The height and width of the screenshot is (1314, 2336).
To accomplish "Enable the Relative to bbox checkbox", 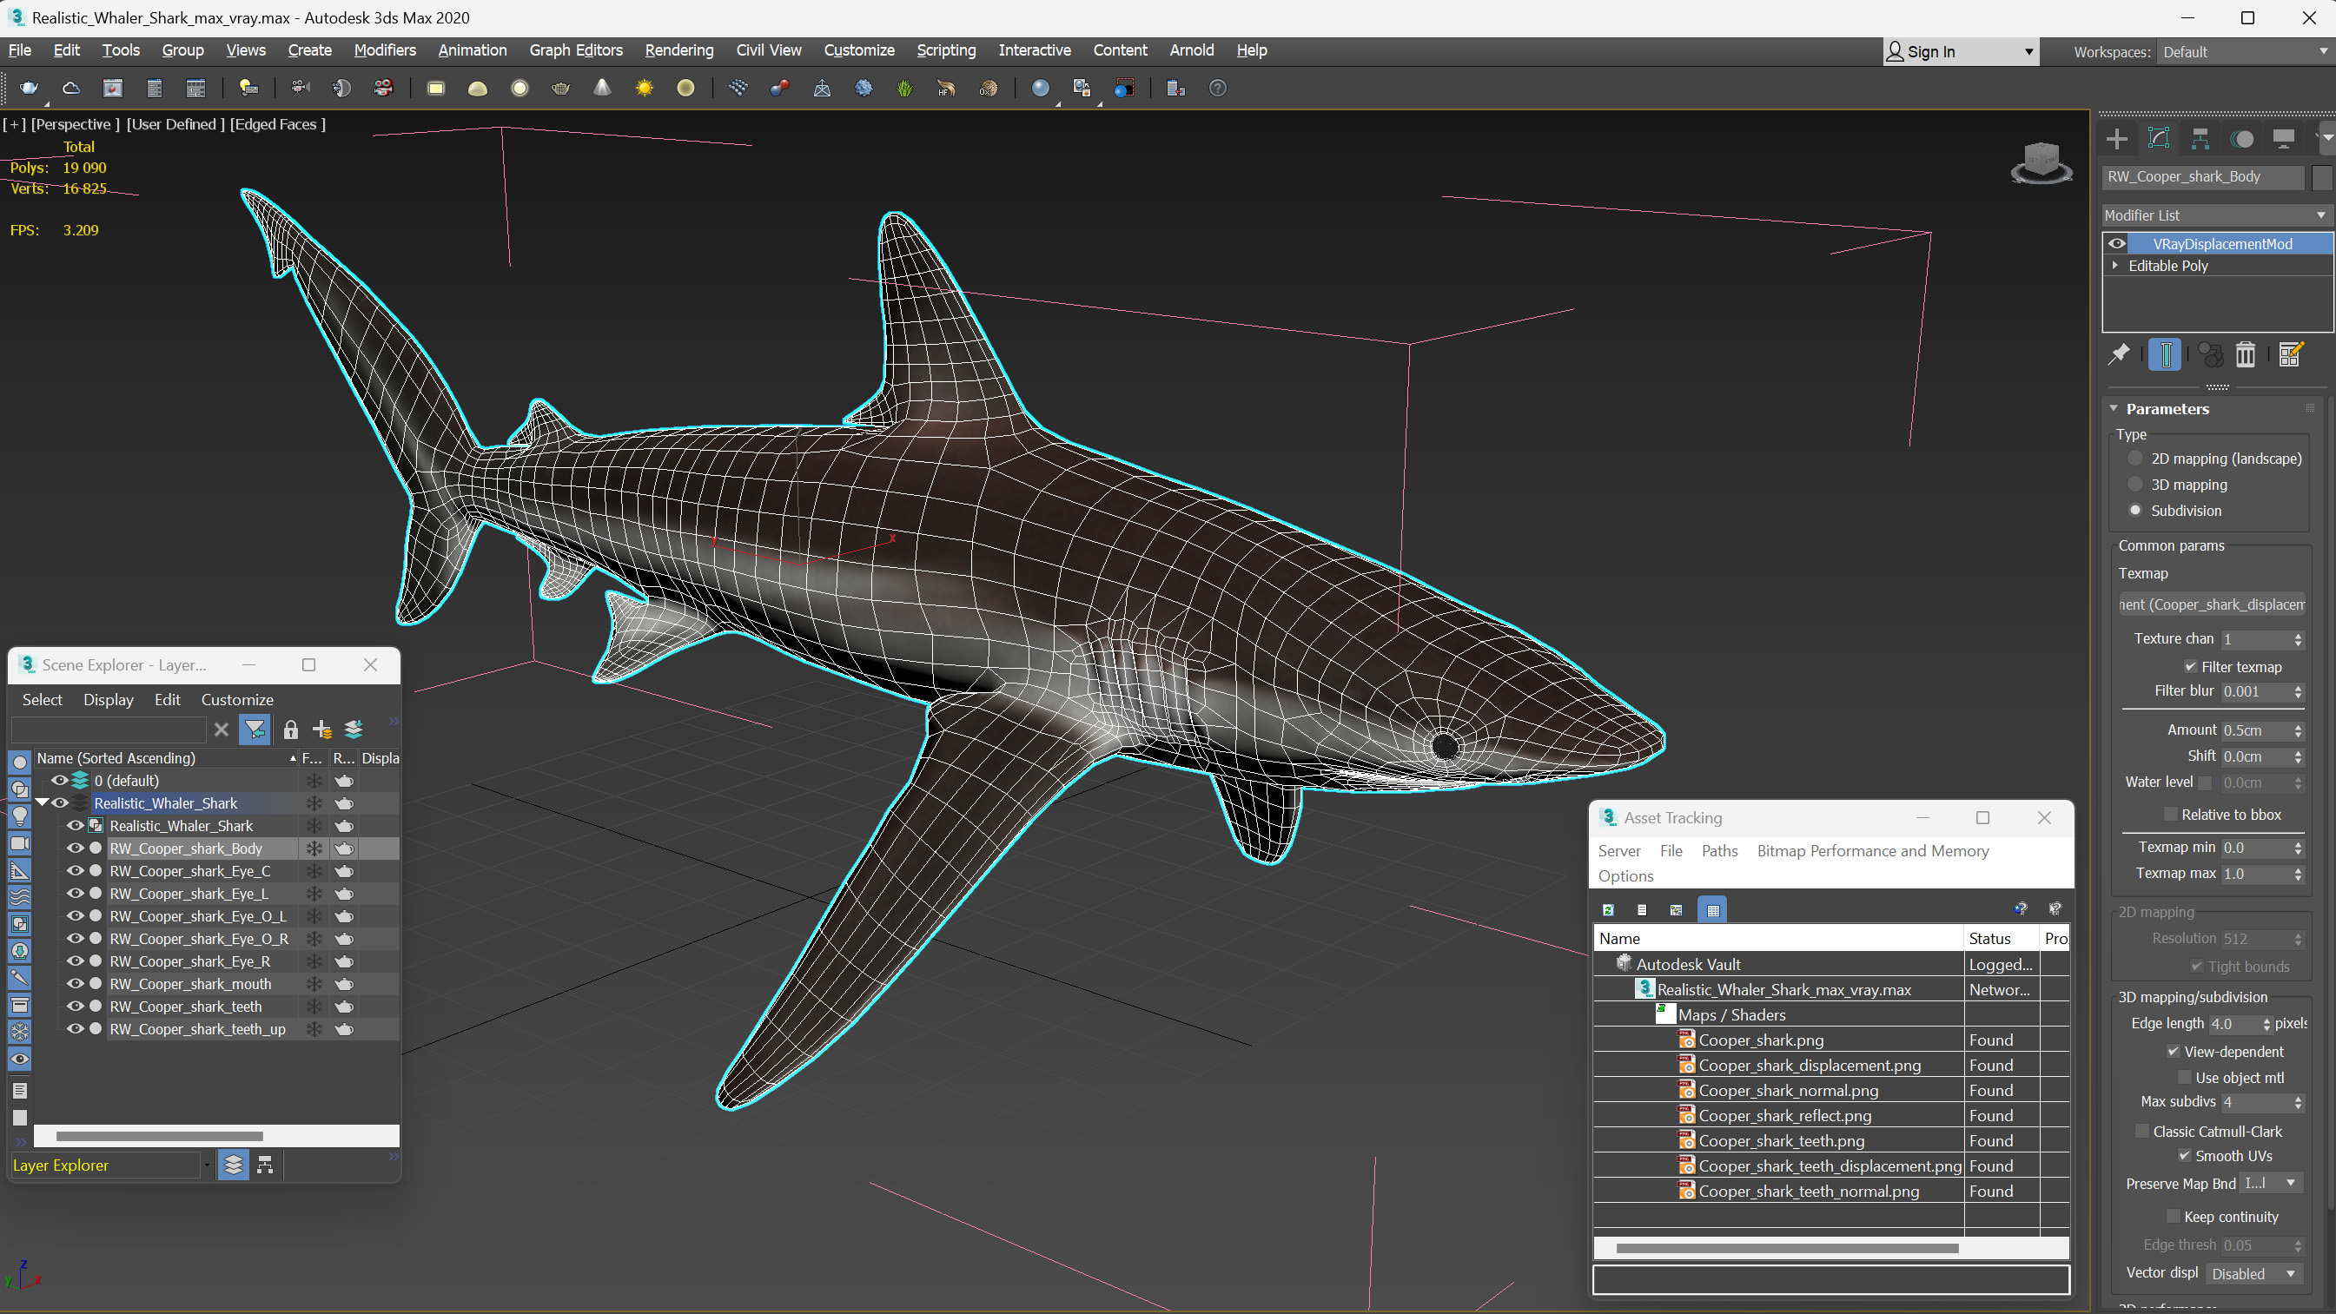I will (2171, 815).
